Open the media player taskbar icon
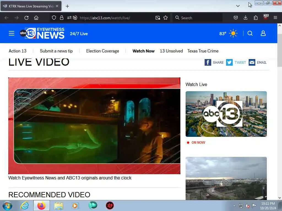This screenshot has height=211, width=282. pos(75,206)
